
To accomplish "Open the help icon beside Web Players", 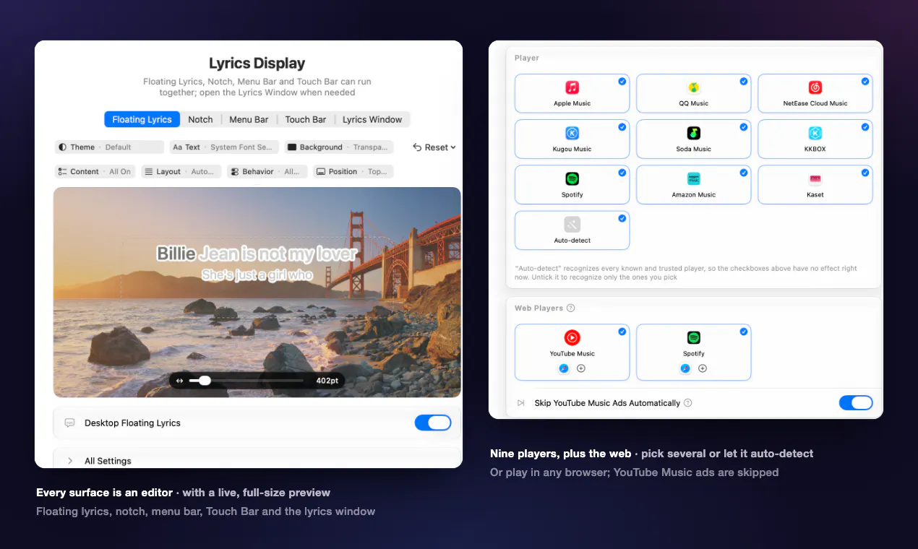I will [570, 308].
